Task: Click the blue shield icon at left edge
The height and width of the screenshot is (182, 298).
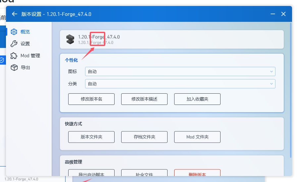Action: point(2,60)
